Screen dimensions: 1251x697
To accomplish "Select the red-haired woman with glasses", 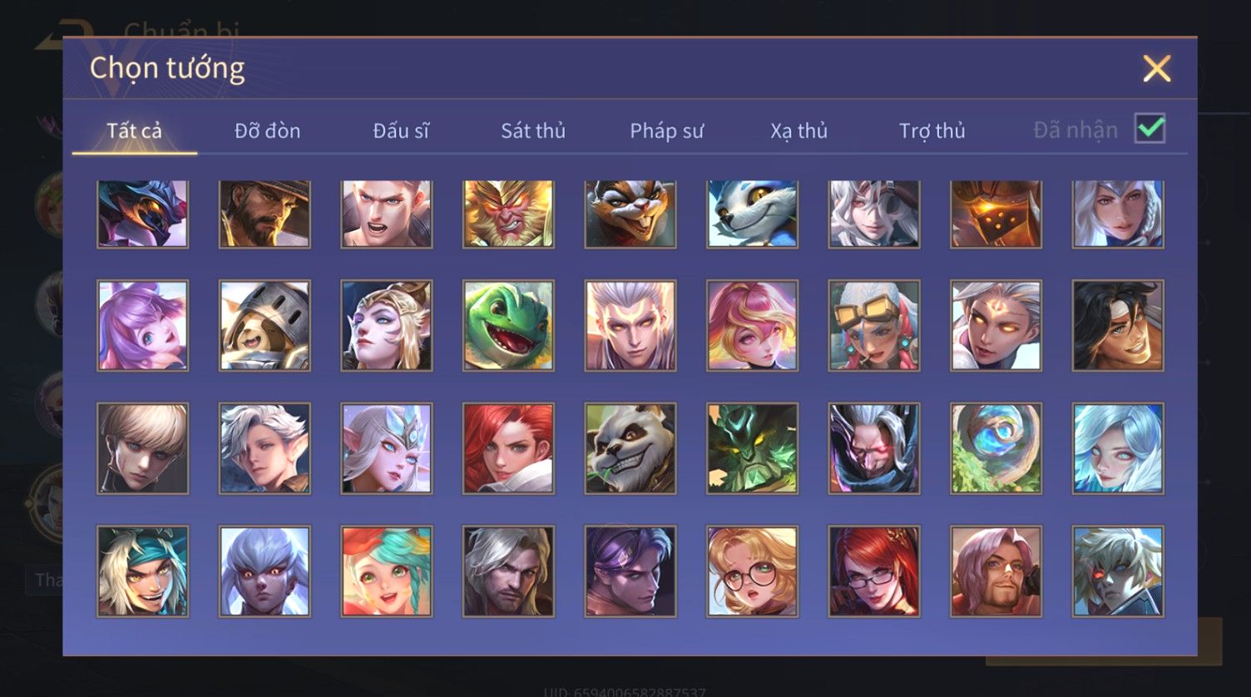I will click(874, 571).
